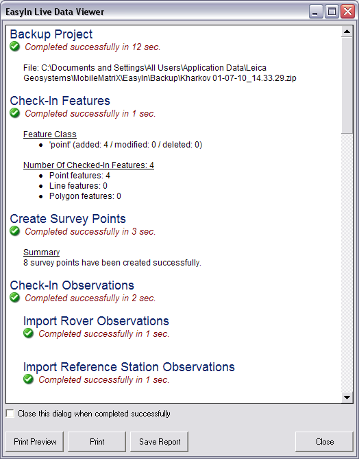Screen dimensions: 359x459
Task: Maximize the EasyIn Live Data Viewer window
Action: (332, 12)
